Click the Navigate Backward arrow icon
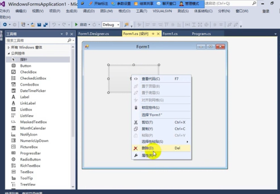Image resolution: width=280 pixels, height=194 pixels. coord(5,24)
